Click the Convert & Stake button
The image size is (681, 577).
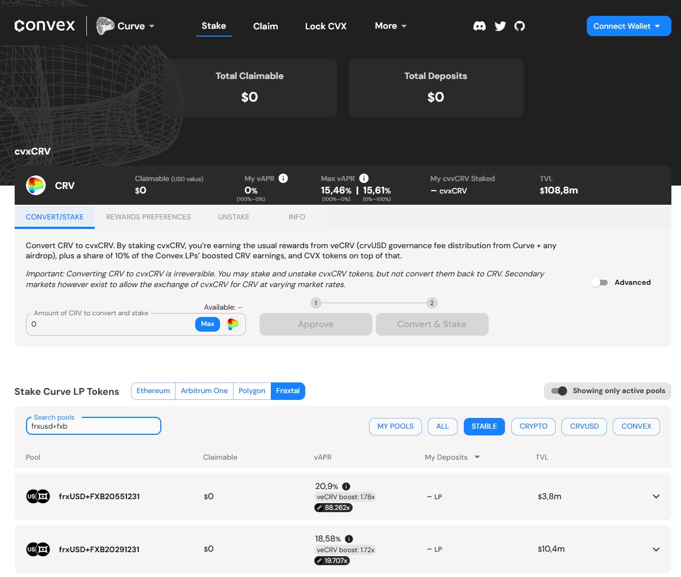[x=432, y=324]
